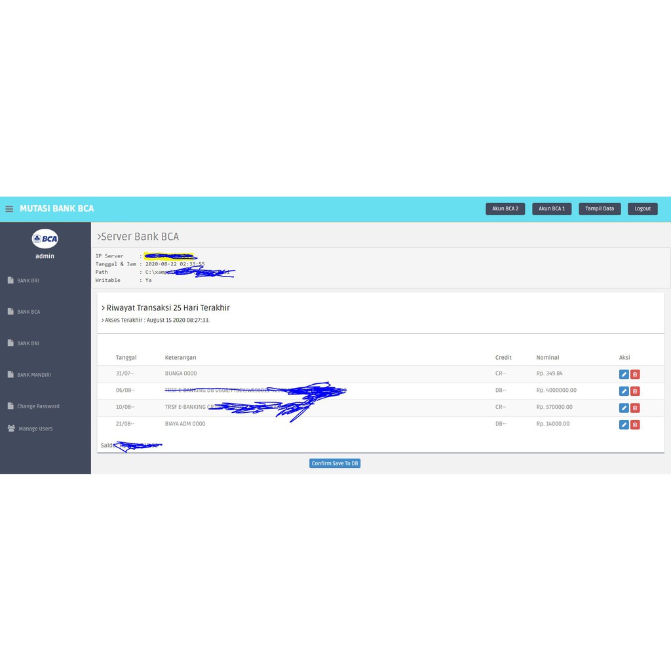Edit the 06/08 transaction with pencil icon
The width and height of the screenshot is (671, 671).
point(624,391)
